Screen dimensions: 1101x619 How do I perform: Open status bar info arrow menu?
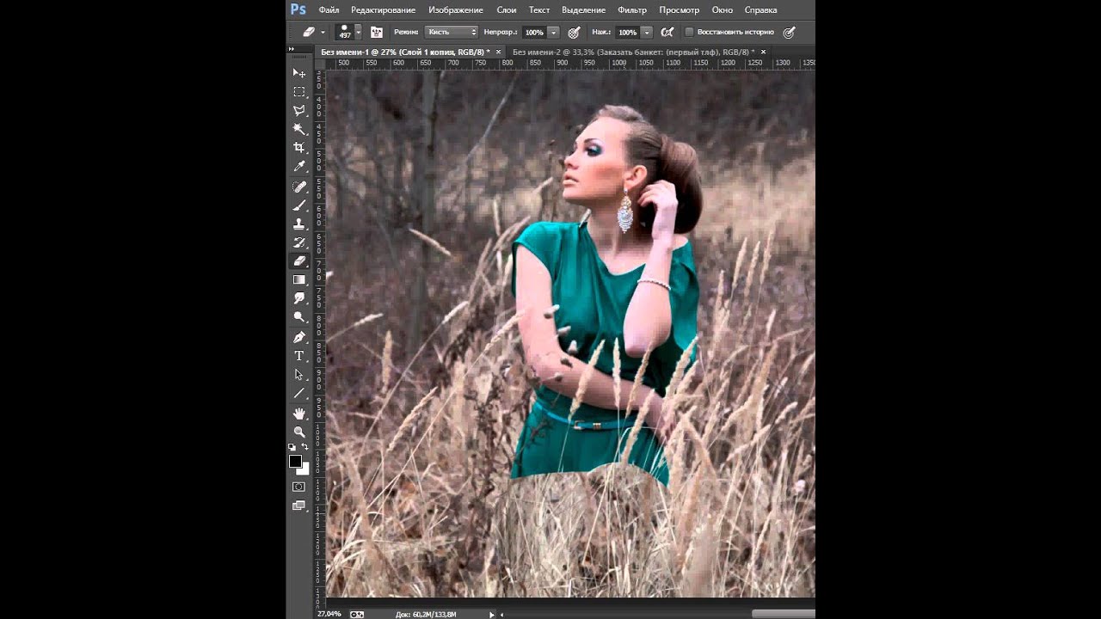pyautogui.click(x=491, y=614)
